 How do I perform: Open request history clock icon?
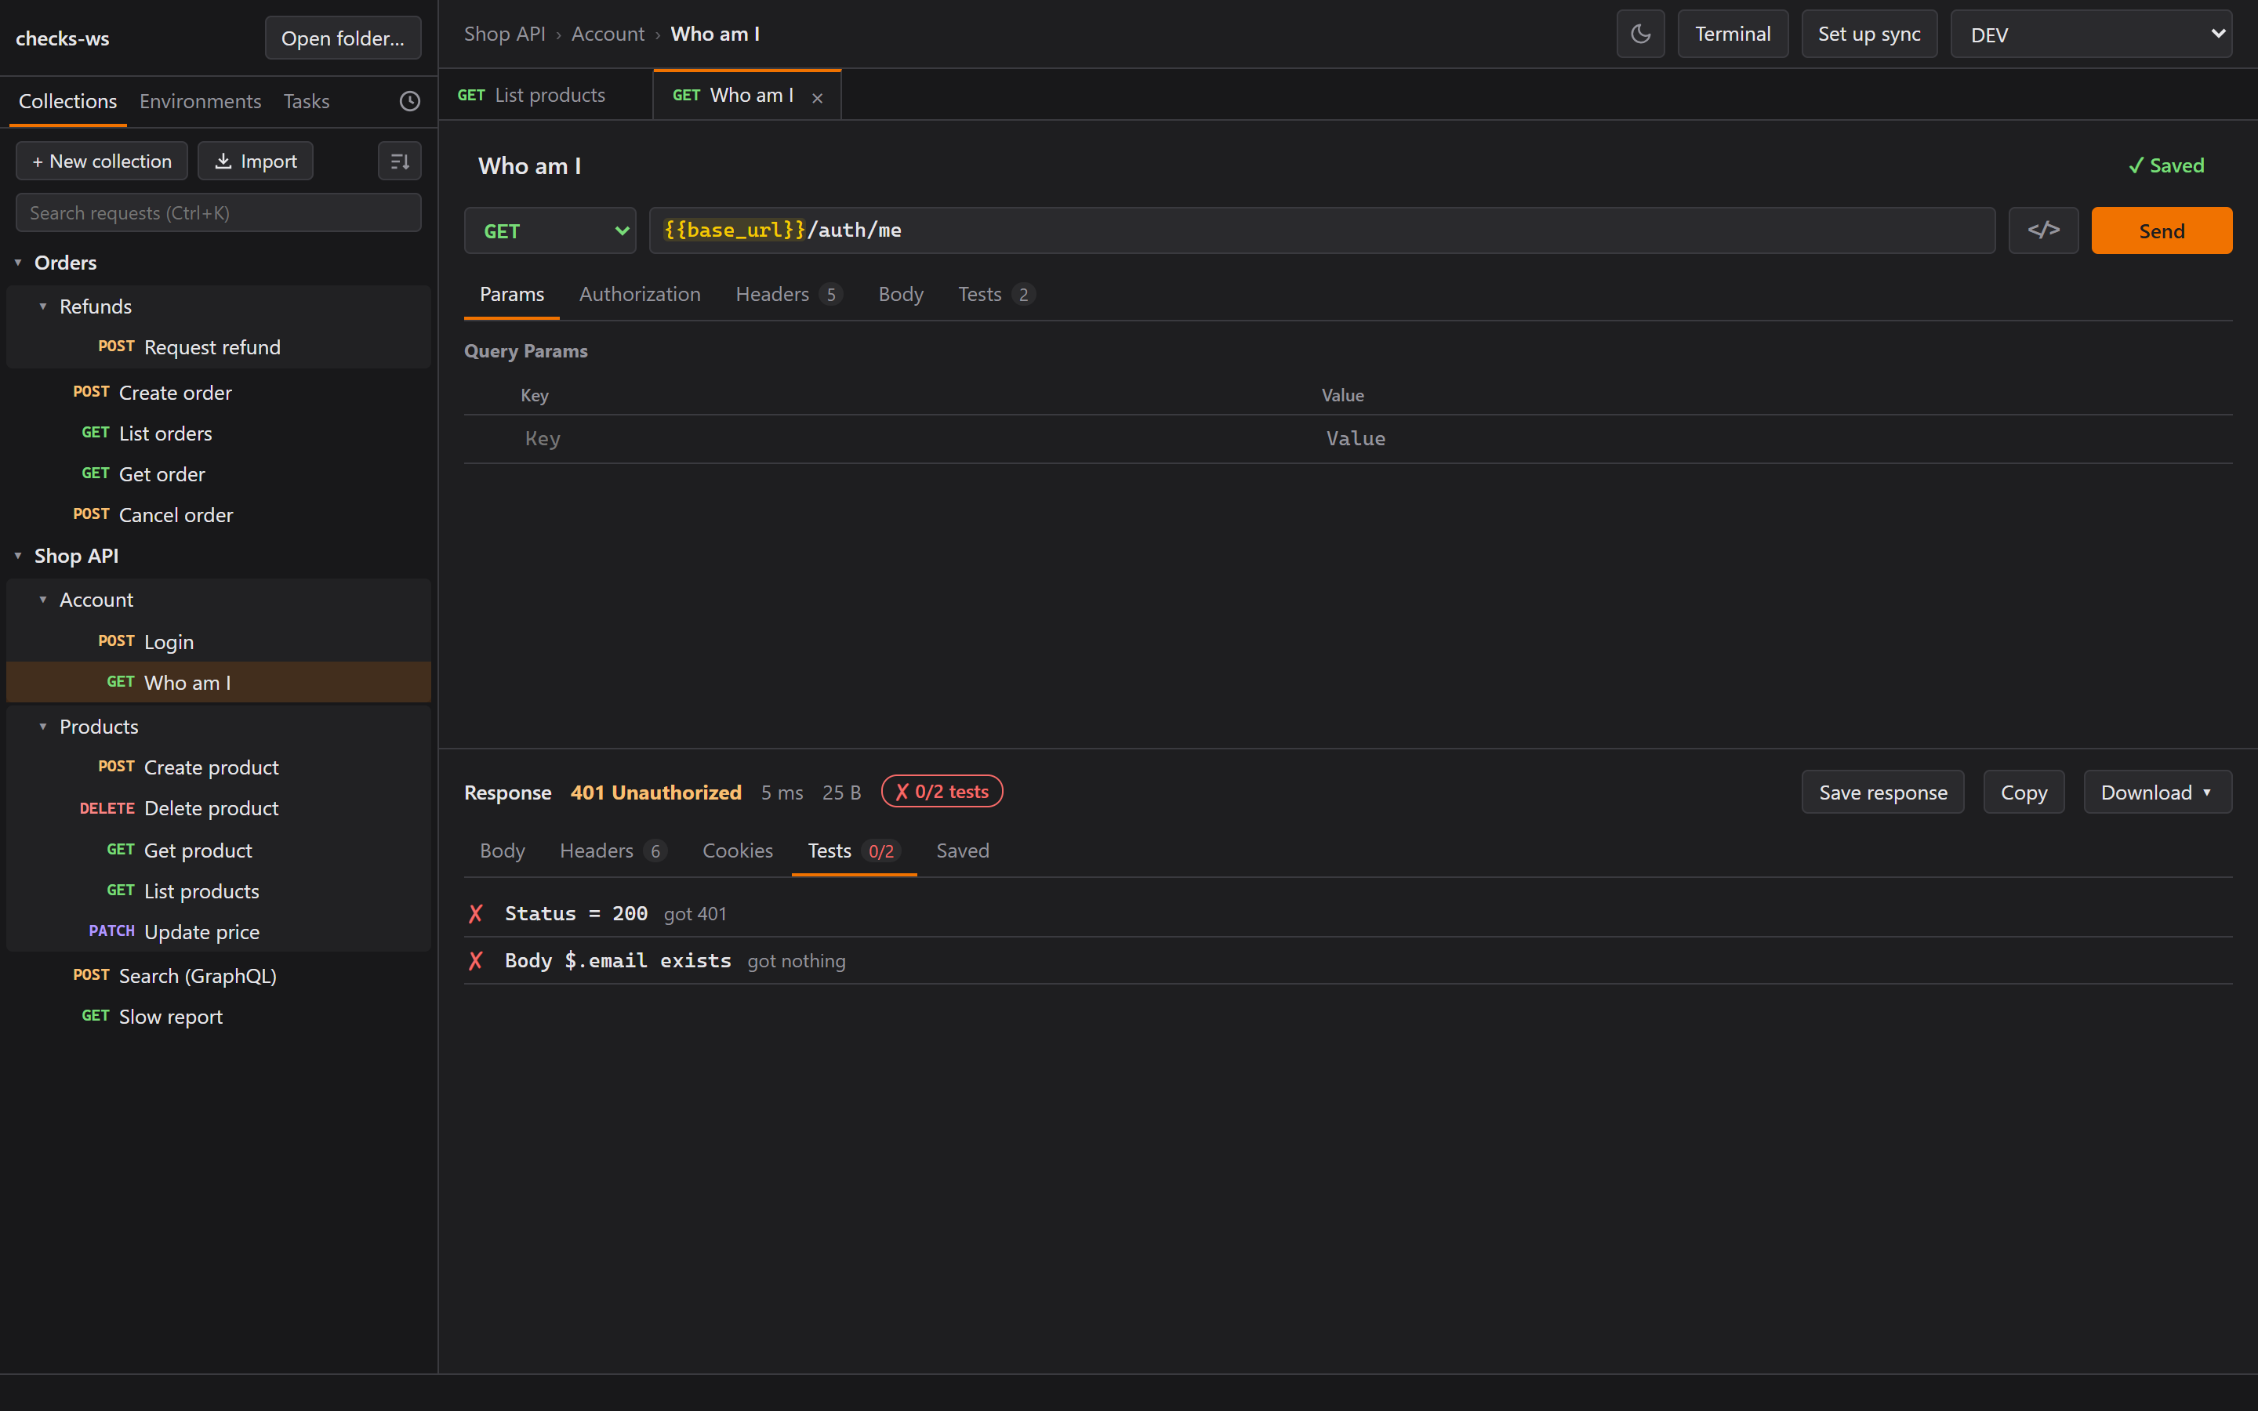coord(409,101)
